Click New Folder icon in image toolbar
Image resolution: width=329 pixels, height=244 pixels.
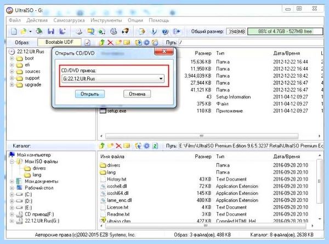click(x=118, y=43)
